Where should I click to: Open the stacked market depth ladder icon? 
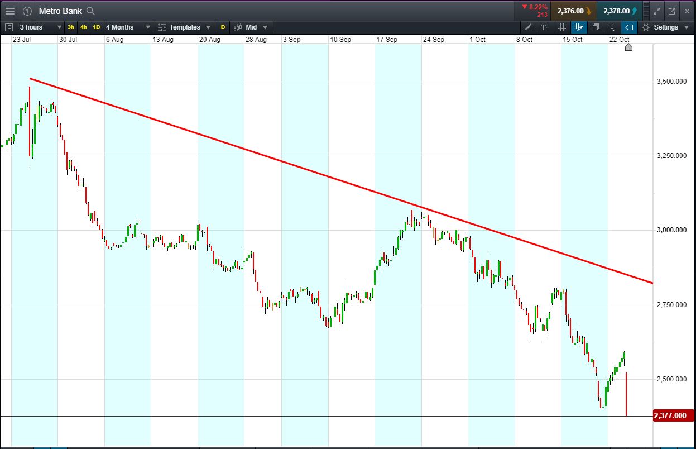click(646, 11)
